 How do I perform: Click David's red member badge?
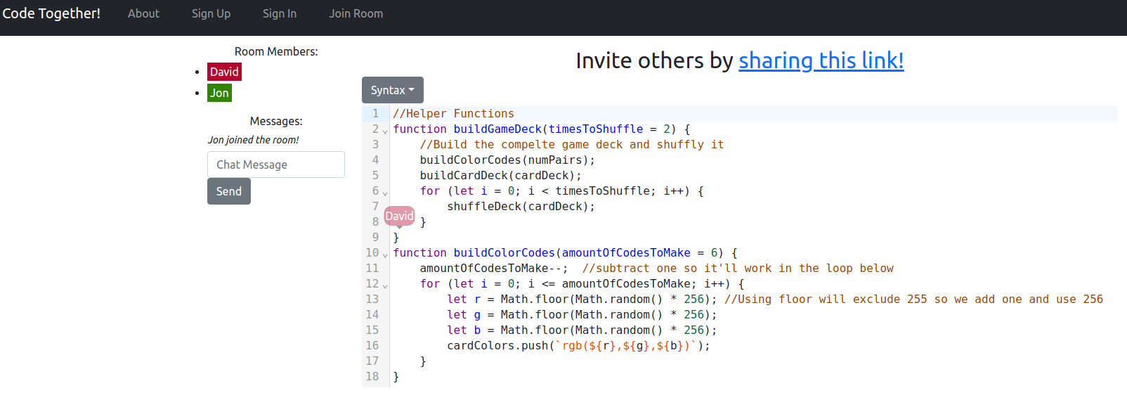pos(224,72)
